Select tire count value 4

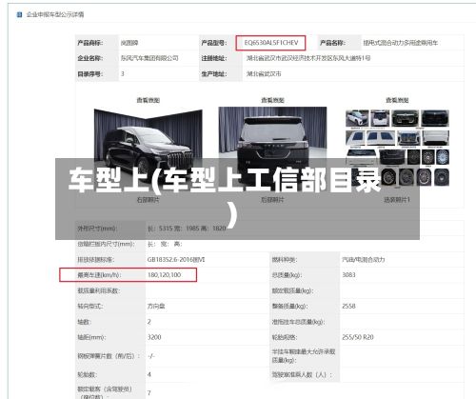(x=149, y=374)
